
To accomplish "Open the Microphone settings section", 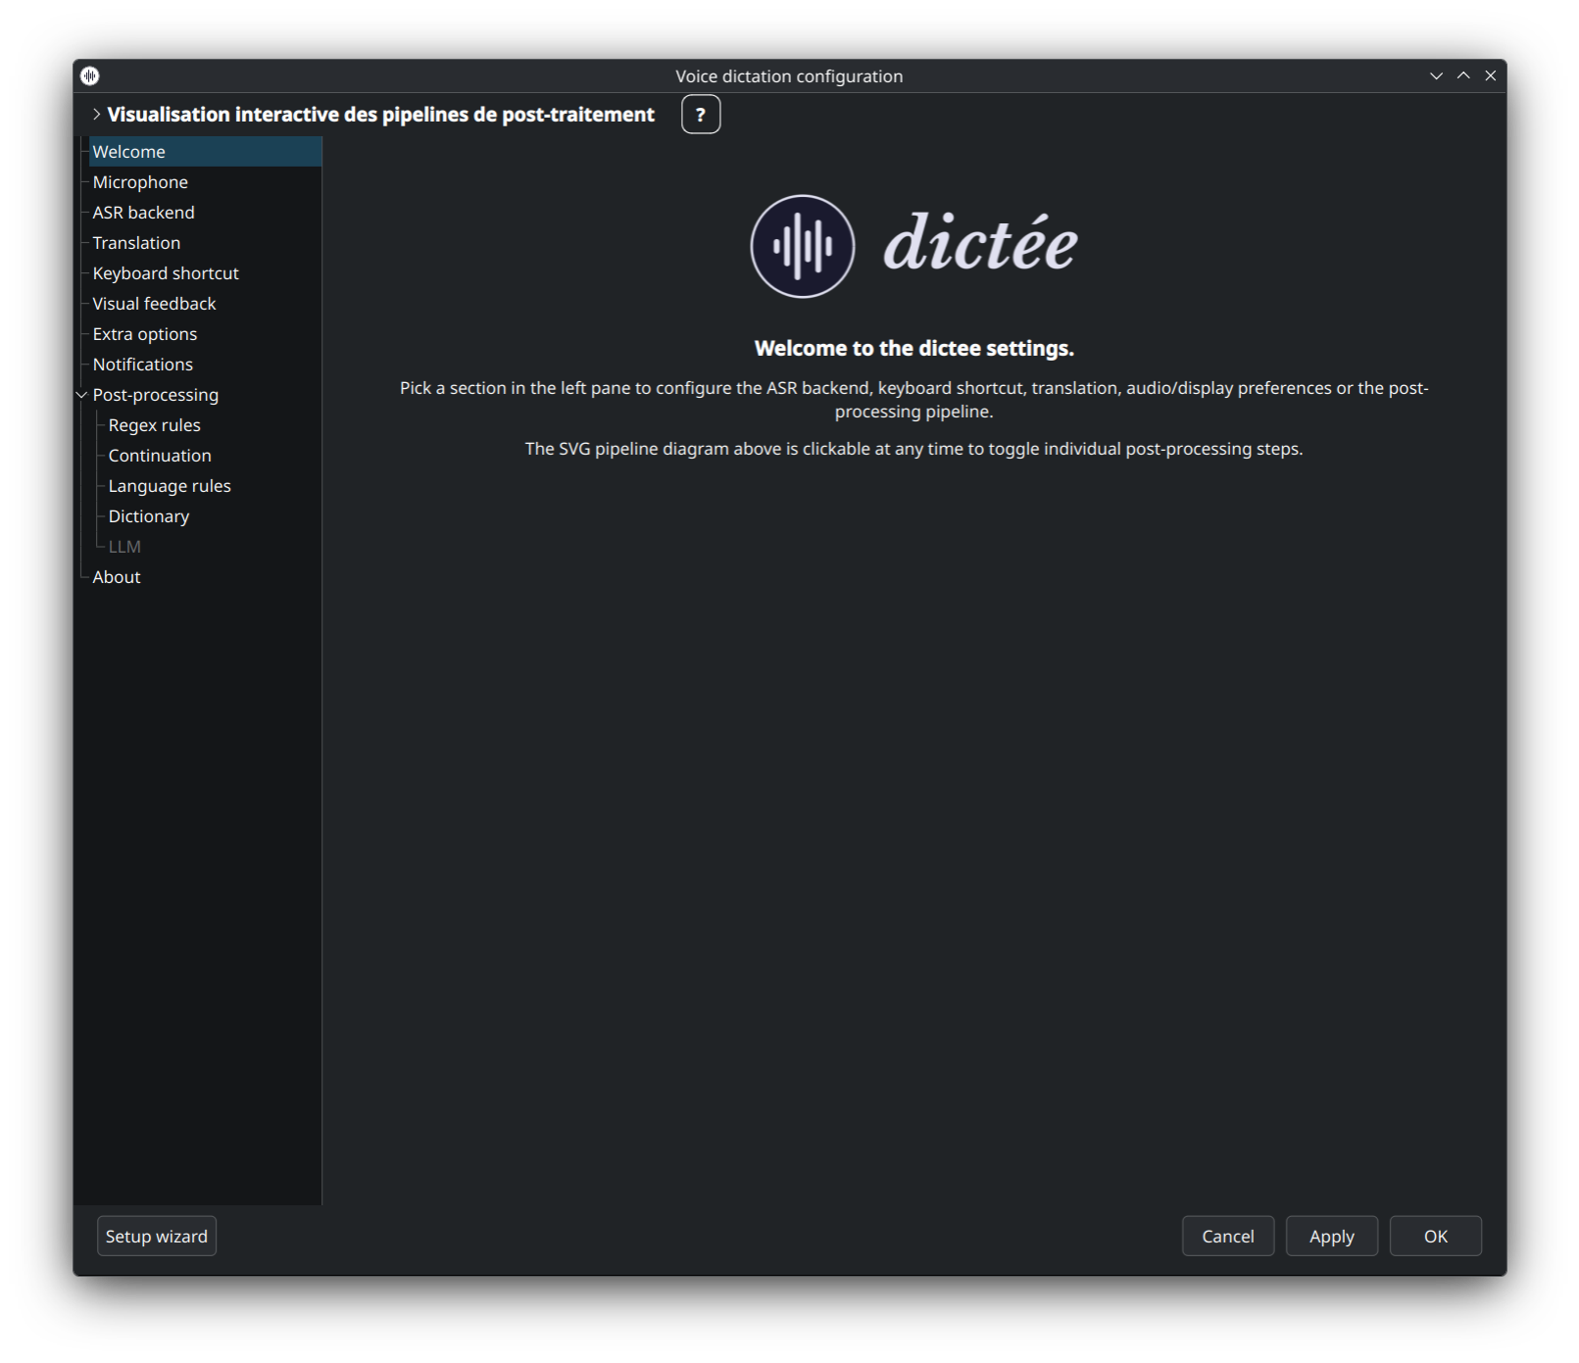I will (140, 182).
